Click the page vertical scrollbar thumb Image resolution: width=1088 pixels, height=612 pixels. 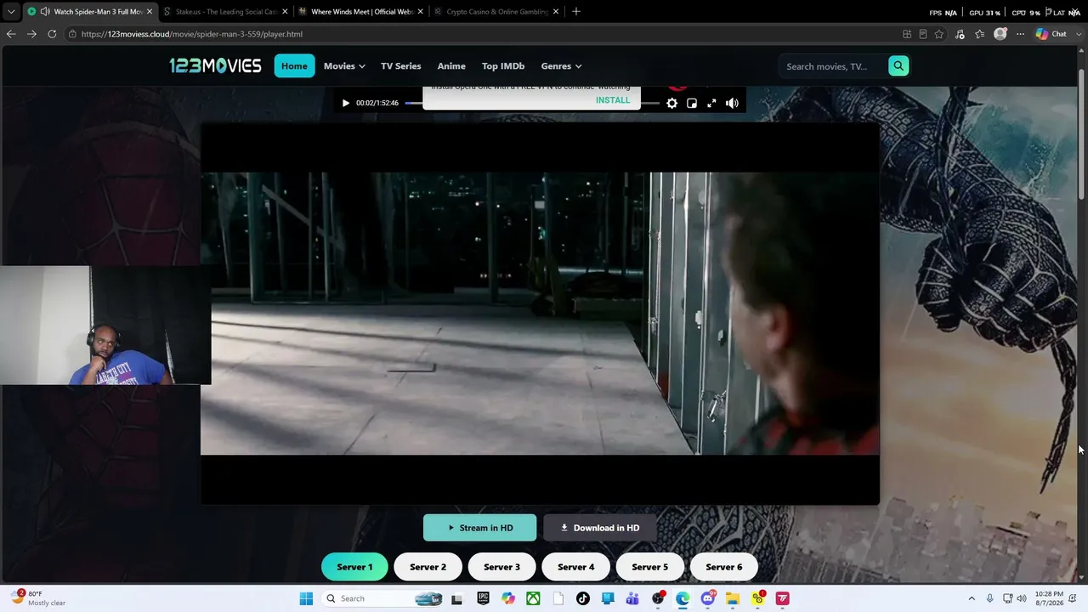(1082, 136)
